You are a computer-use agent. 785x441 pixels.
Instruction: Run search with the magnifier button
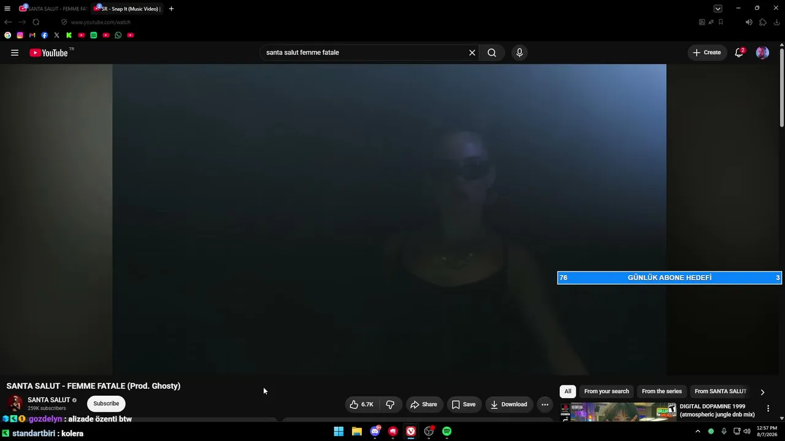tap(492, 53)
